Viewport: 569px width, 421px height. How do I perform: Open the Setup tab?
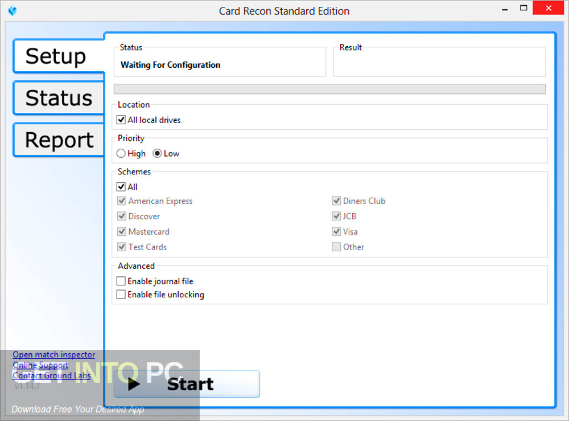[59, 56]
